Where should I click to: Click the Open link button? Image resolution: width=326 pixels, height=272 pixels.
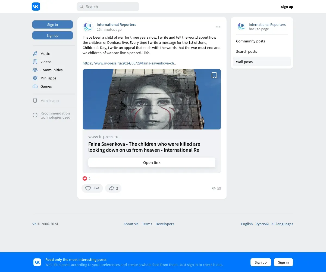152,162
